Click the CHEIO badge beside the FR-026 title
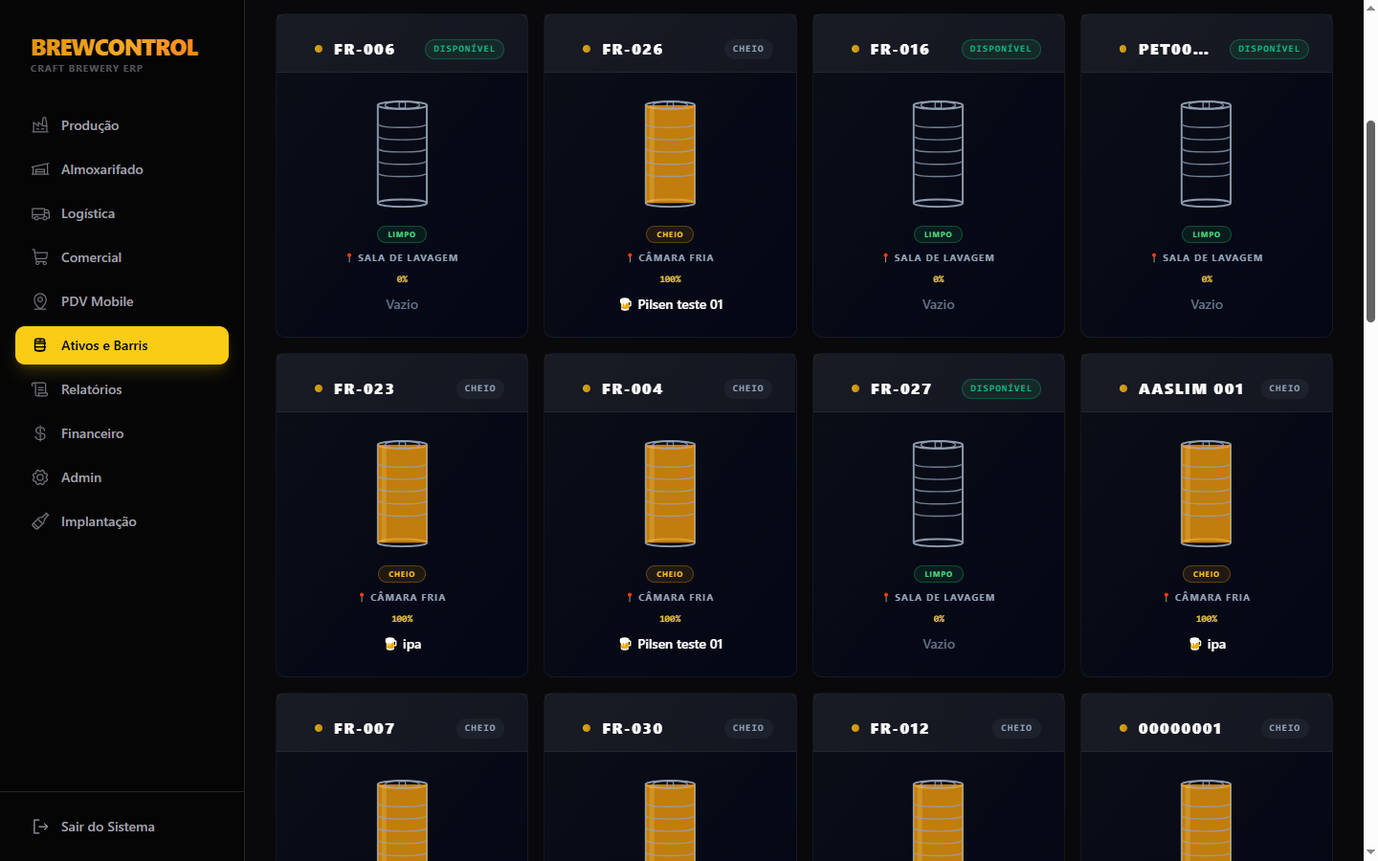Image resolution: width=1378 pixels, height=861 pixels. coord(748,49)
